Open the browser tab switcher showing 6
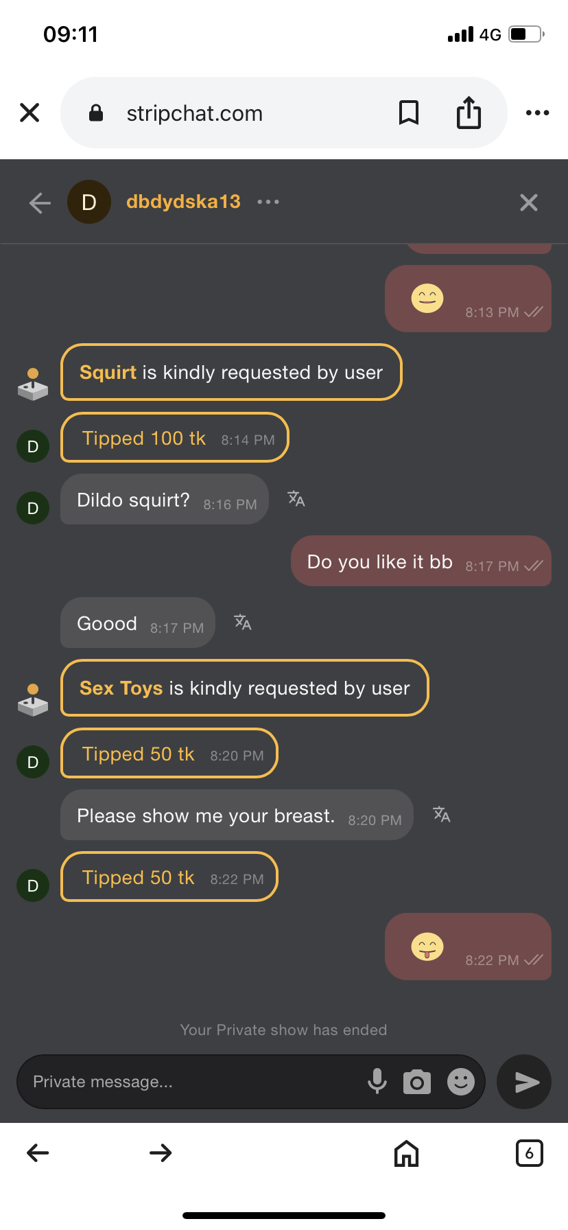 [529, 1153]
